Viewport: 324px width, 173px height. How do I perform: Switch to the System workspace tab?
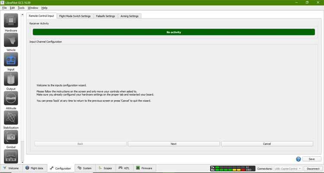[x=85, y=168]
